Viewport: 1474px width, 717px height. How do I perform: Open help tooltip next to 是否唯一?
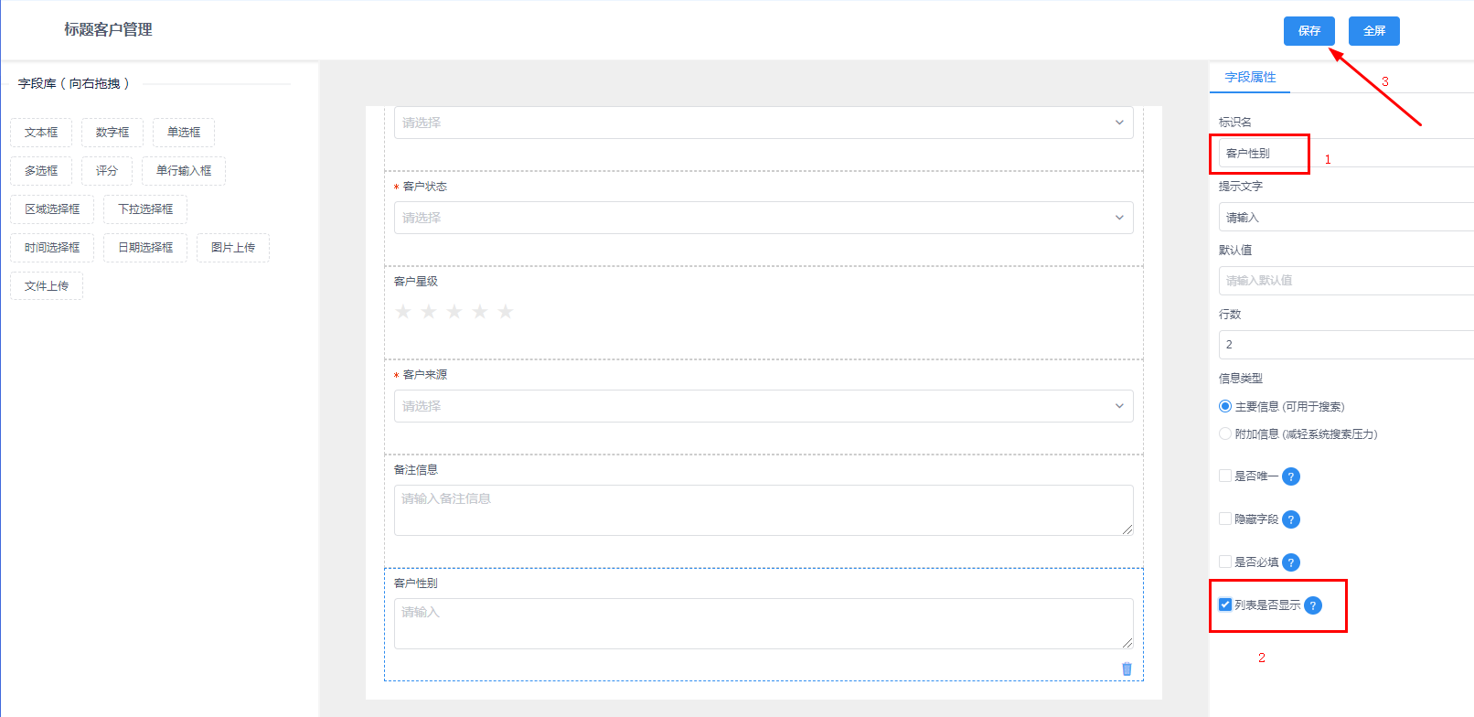pos(1291,476)
